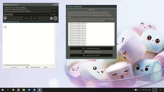Click the Move button
The width and height of the screenshot is (164, 92).
(x=35, y=18)
